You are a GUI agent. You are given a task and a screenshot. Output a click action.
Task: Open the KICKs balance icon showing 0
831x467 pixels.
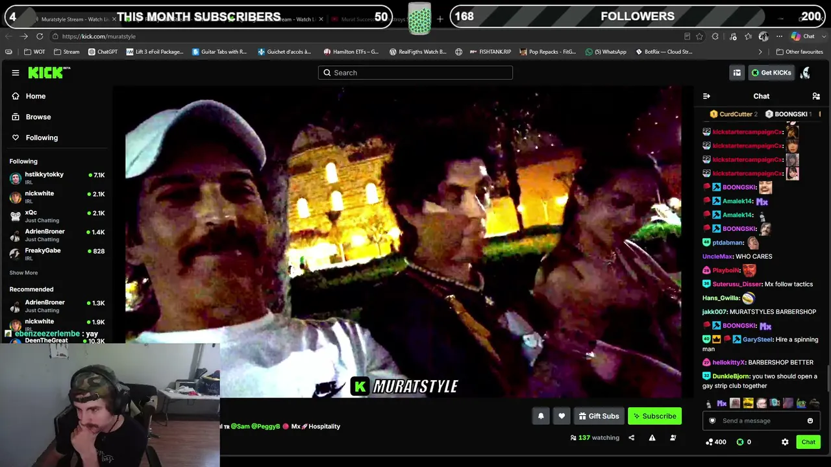pyautogui.click(x=744, y=442)
